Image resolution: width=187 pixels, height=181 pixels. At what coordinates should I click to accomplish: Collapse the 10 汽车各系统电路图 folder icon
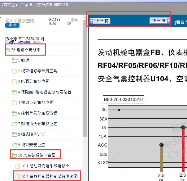click(x=15, y=156)
